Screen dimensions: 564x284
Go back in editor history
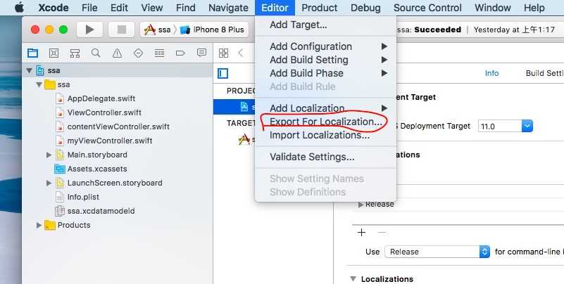coord(241,53)
